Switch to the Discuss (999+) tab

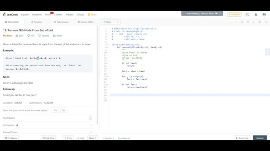pyautogui.click(x=86, y=22)
